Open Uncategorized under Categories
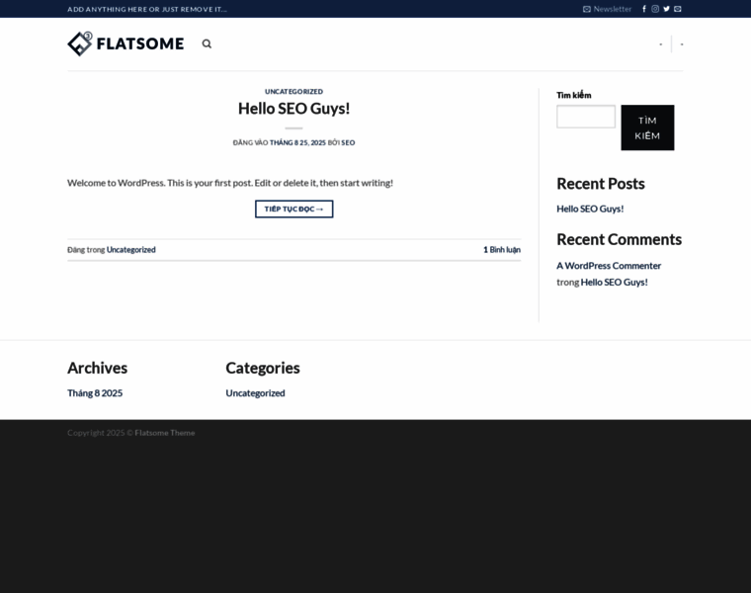 [x=255, y=392]
